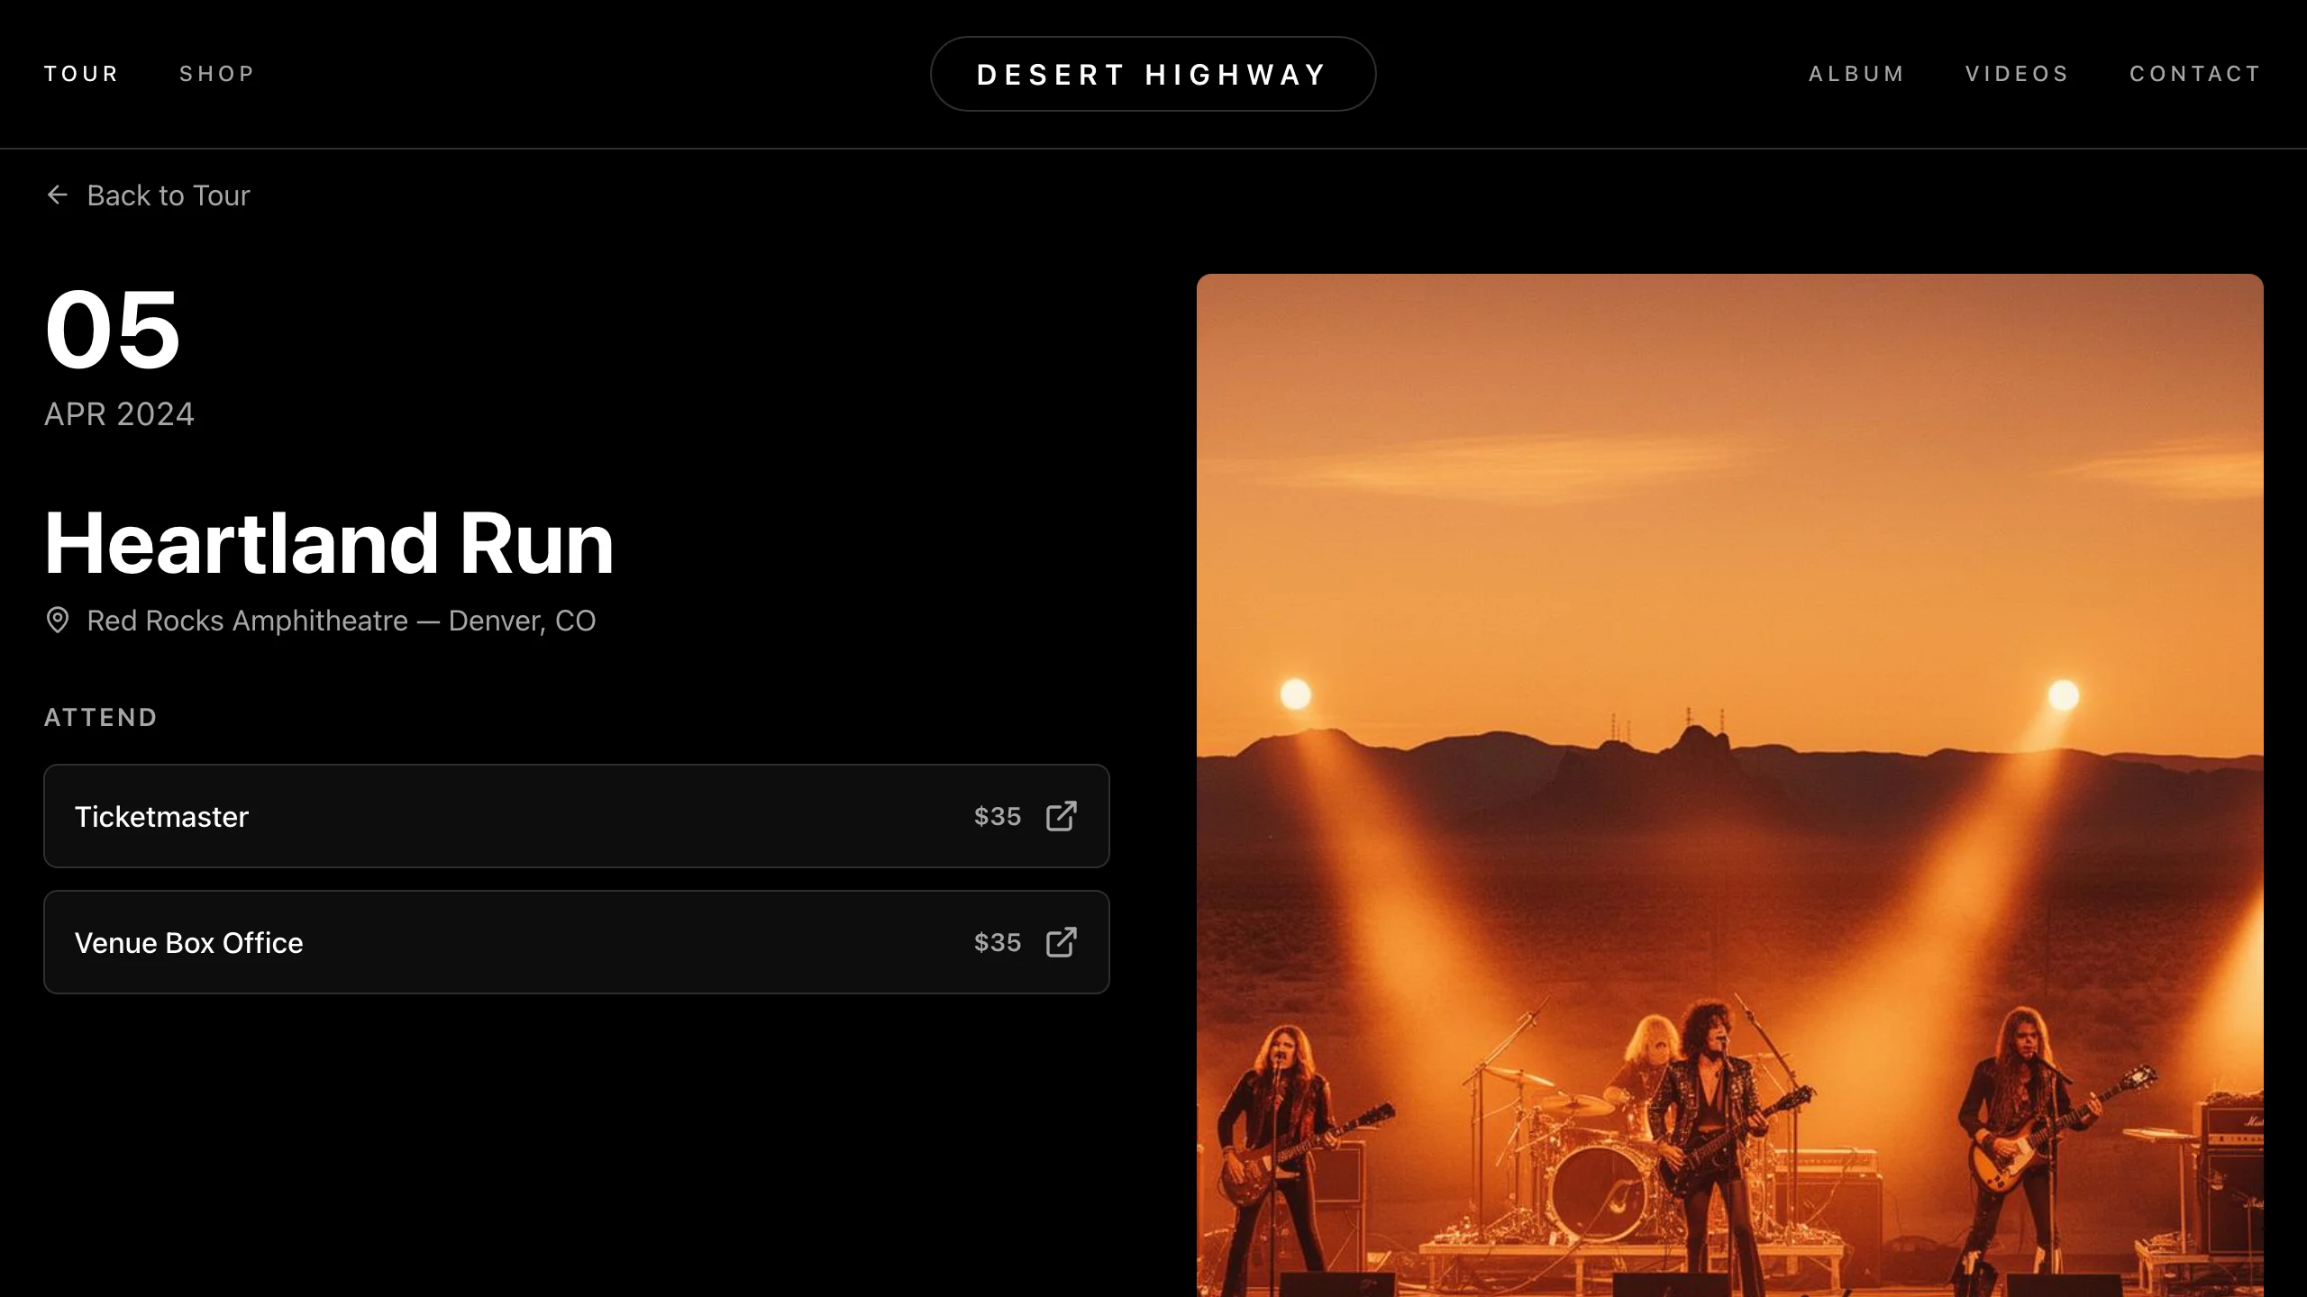Open the Videos section
This screenshot has width=2307, height=1297.
point(2017,74)
